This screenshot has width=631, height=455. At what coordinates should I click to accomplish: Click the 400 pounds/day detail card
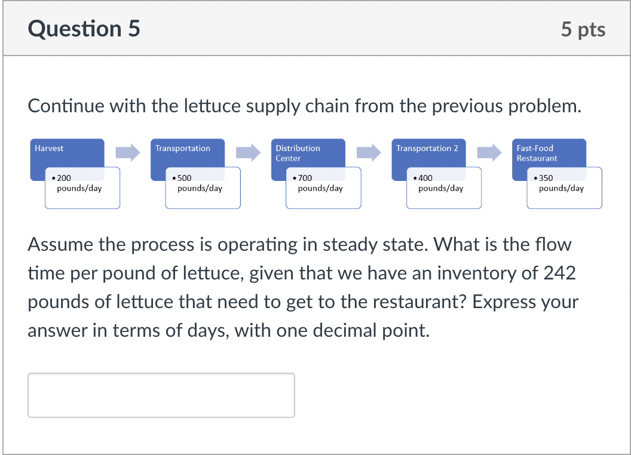443,187
